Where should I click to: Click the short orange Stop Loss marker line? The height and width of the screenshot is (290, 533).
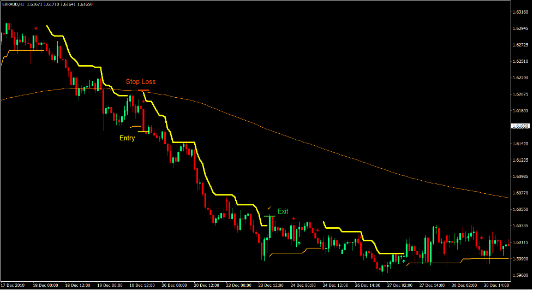click(x=143, y=90)
